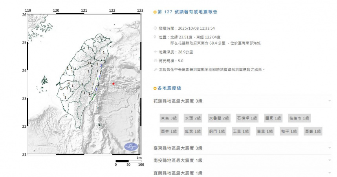The width and height of the screenshot is (337, 177).
Task: Expand the 宜蘭縣地區最大震度 1級 section
Action: point(330,173)
